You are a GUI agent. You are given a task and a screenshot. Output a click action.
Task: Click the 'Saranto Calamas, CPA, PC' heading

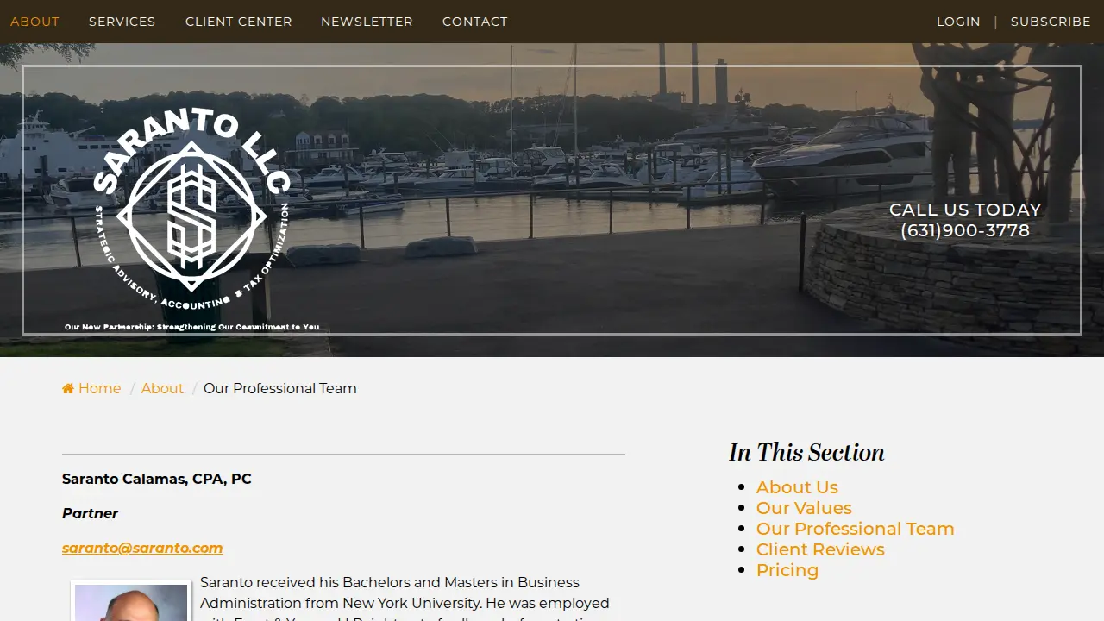[x=157, y=479]
